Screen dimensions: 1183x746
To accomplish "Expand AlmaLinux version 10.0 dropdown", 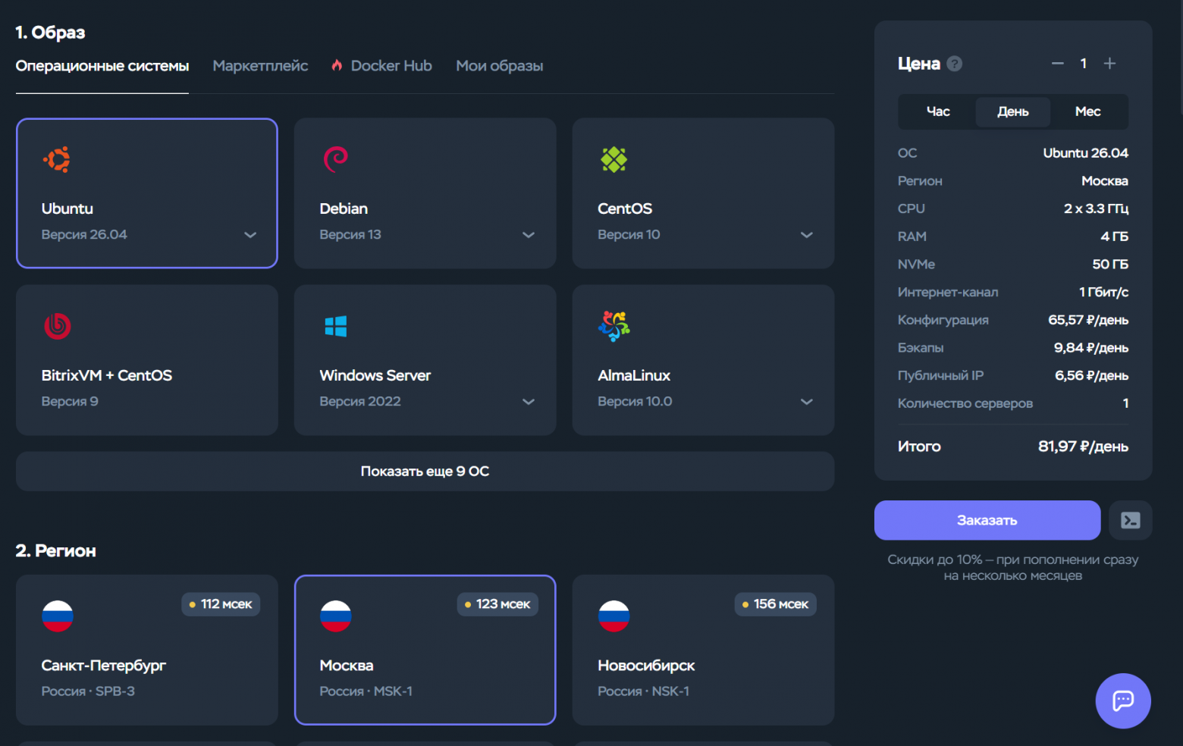I will (x=807, y=402).
